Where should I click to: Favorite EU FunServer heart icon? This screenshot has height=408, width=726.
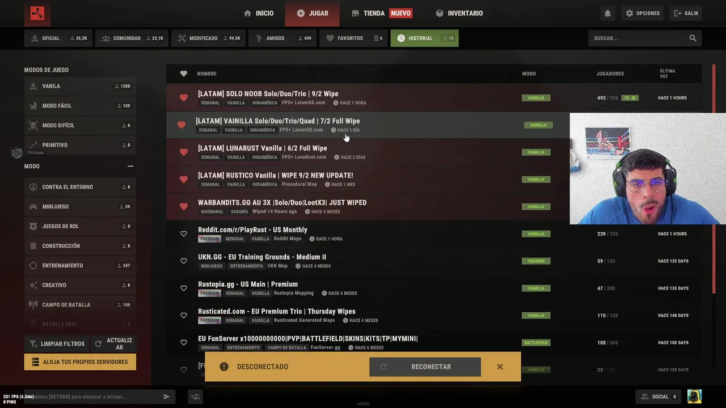184,342
